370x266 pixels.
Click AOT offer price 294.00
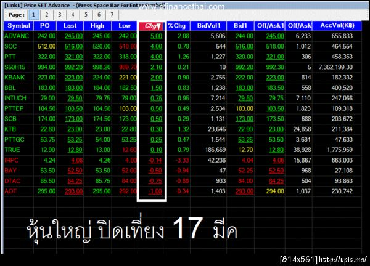pos(275,191)
